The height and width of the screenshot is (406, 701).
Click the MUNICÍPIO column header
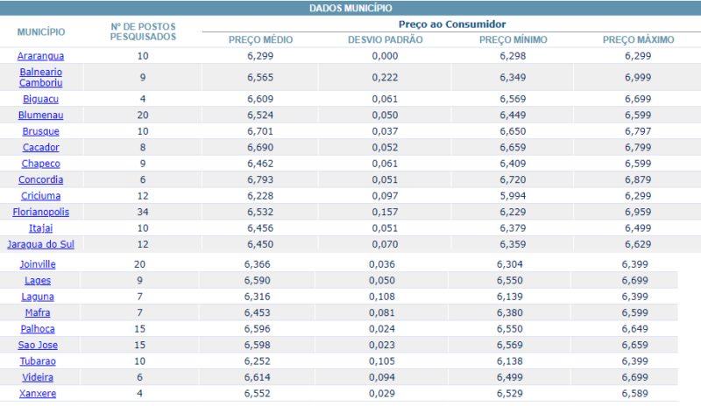click(x=40, y=31)
